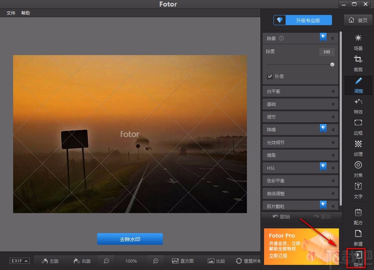The height and width of the screenshot is (270, 374).
Task: Expand the 曲线调整 (Curves) section
Action: click(x=299, y=193)
